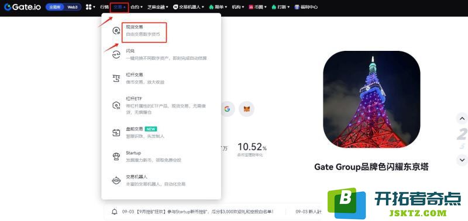Screen dimensions: 468x221
Task: Click the gift icon beside 福利中心
Action: tap(297, 7)
